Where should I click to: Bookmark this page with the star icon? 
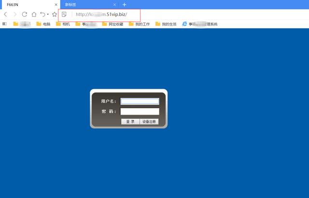(55, 14)
